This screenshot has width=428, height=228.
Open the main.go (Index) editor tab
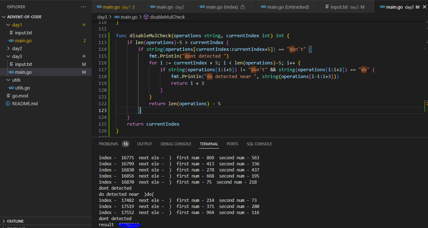point(225,7)
